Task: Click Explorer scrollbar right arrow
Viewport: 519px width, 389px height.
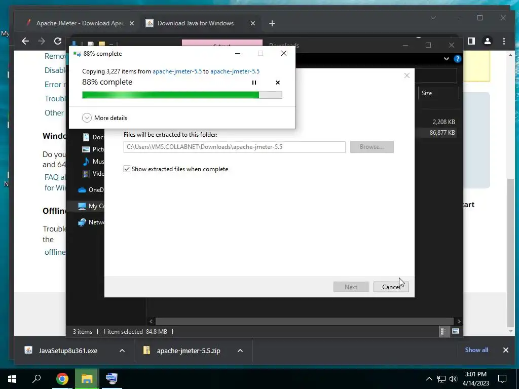Action: click(x=458, y=321)
